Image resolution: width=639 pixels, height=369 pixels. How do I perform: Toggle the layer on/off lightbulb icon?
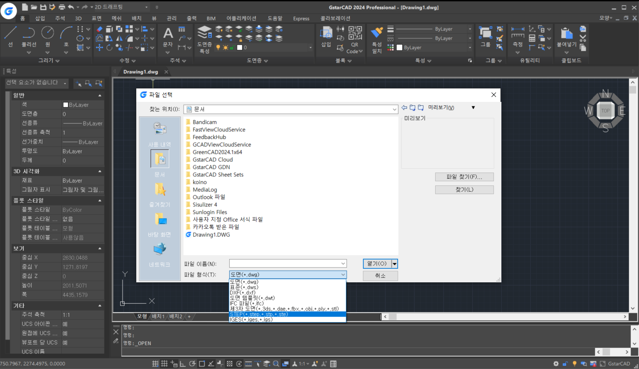pos(218,47)
